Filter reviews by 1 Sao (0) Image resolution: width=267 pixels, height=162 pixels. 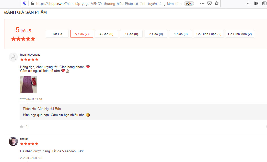181,34
